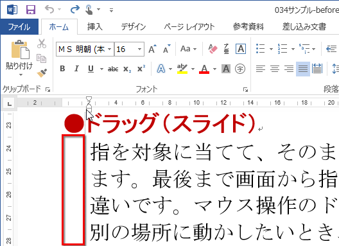Click the ruler tab selector button
The width and height of the screenshot is (339, 246).
10,104
